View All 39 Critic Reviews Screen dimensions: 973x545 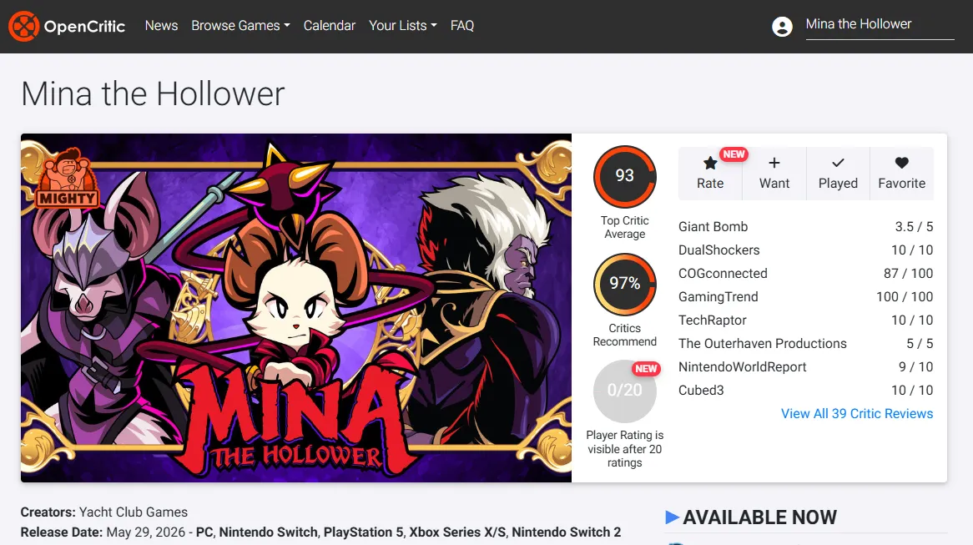[x=857, y=413]
